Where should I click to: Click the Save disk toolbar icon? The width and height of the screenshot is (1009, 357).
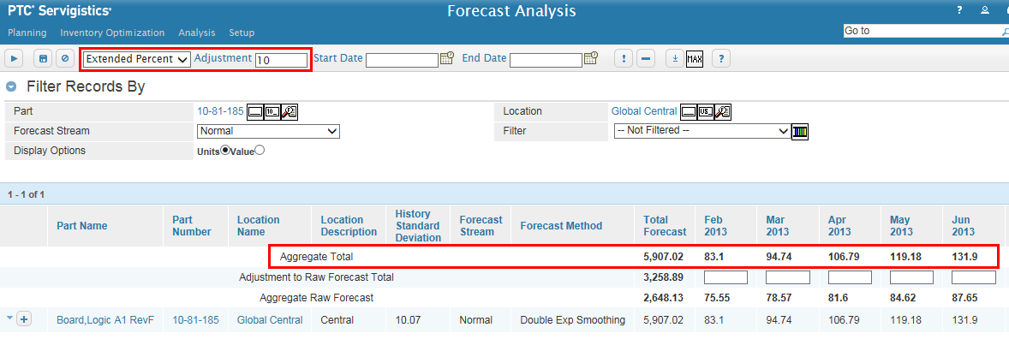click(x=43, y=58)
